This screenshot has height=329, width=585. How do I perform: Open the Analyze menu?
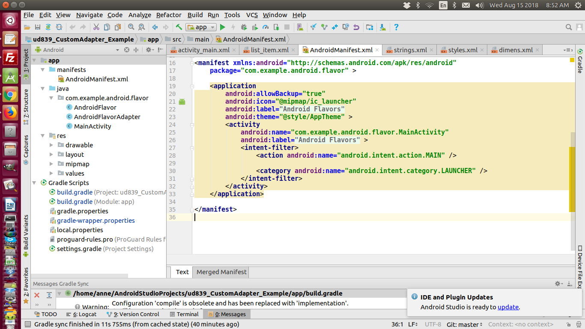coord(140,15)
